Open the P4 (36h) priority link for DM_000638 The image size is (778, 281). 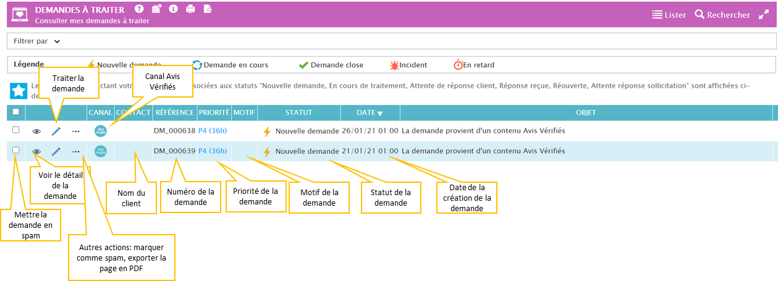[213, 131]
